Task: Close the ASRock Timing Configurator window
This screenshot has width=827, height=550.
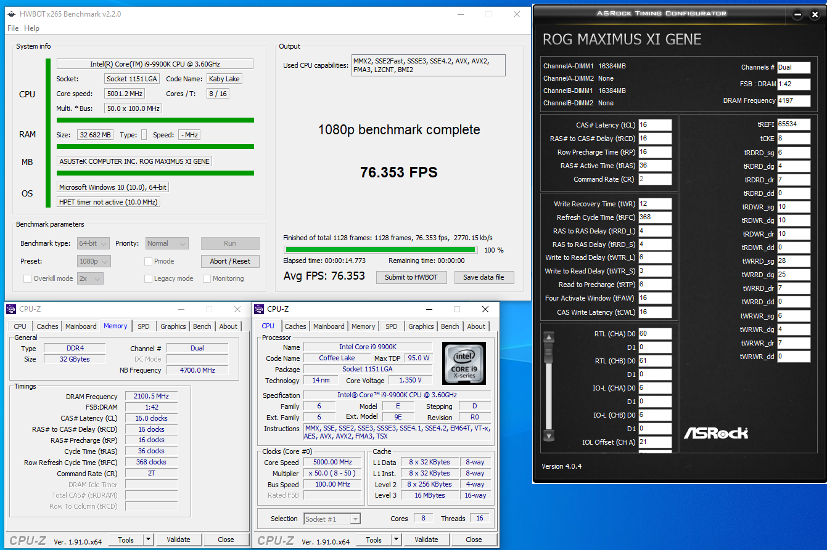Action: point(814,14)
